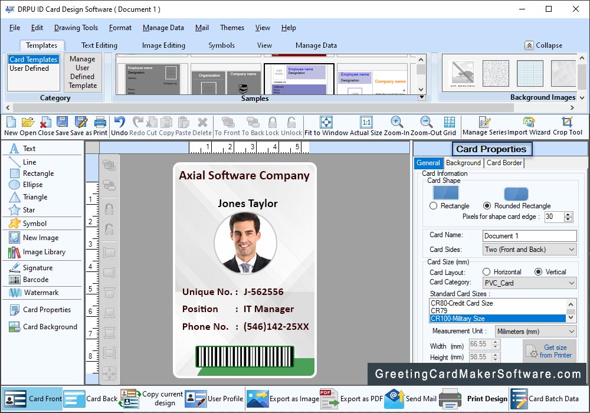Export the card as Image
This screenshot has width=590, height=413.
click(283, 399)
